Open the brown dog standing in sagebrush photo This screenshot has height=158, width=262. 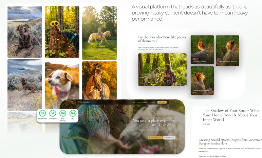pos(25,85)
